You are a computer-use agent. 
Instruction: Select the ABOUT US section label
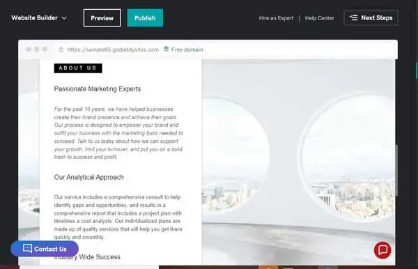(78, 68)
